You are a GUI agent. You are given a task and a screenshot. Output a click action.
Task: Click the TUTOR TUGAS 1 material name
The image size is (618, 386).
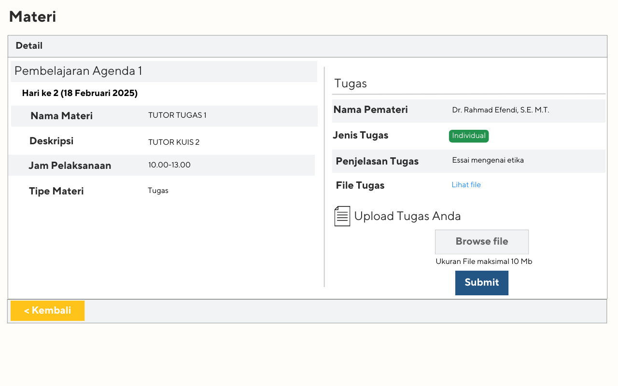coord(177,115)
